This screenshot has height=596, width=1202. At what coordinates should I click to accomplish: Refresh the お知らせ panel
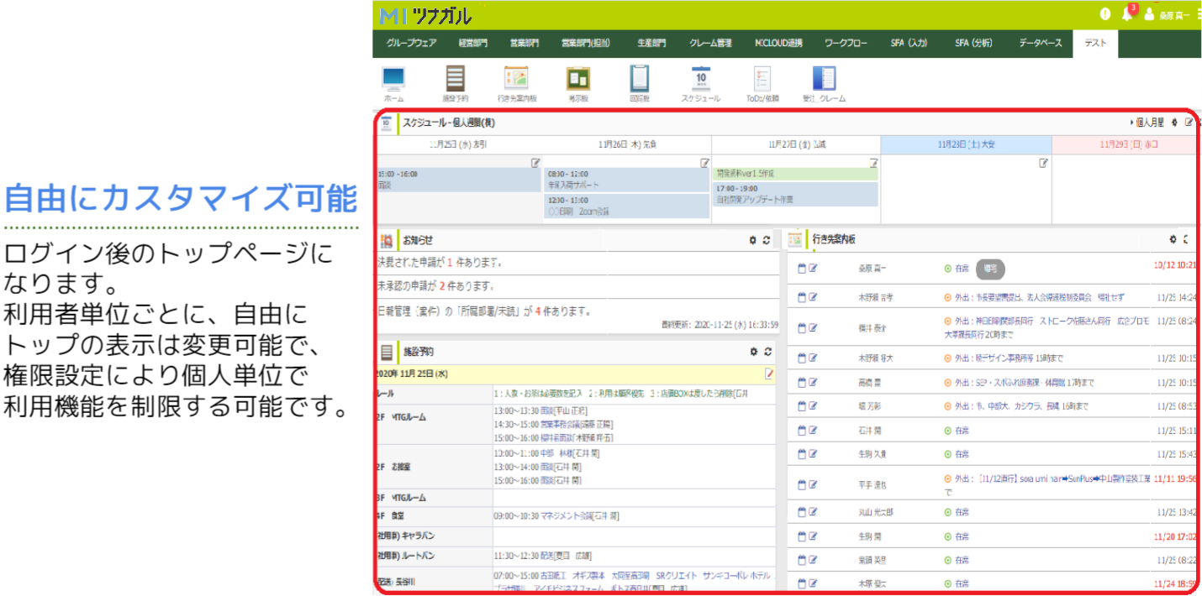click(x=767, y=241)
